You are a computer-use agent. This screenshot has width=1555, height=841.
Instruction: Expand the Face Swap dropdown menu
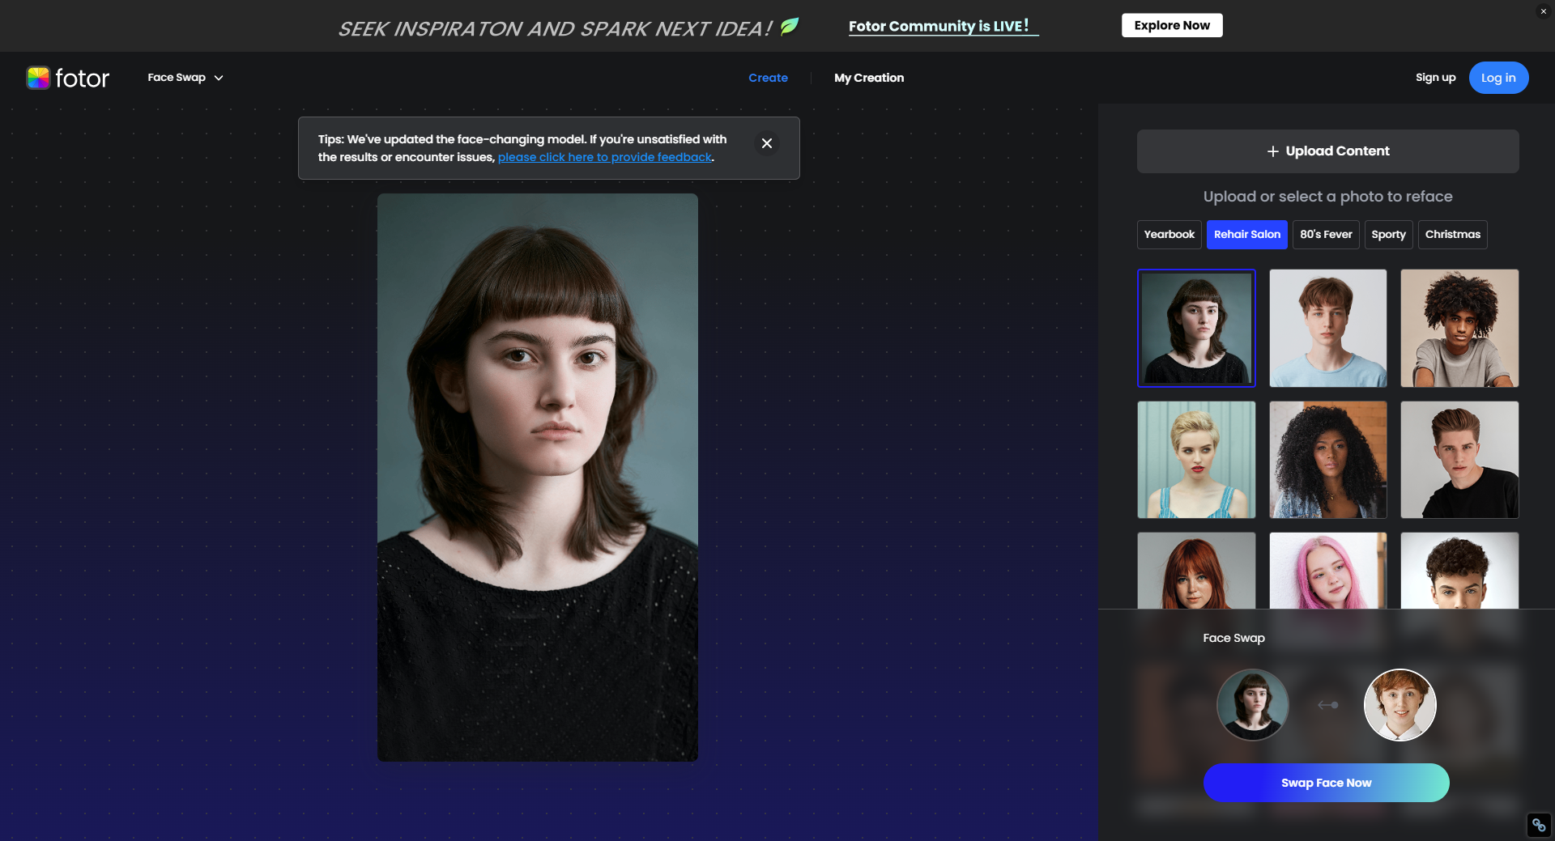point(185,78)
